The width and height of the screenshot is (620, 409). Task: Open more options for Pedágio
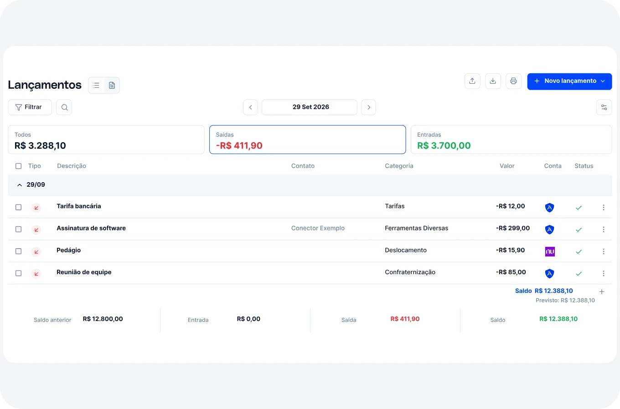(x=604, y=251)
